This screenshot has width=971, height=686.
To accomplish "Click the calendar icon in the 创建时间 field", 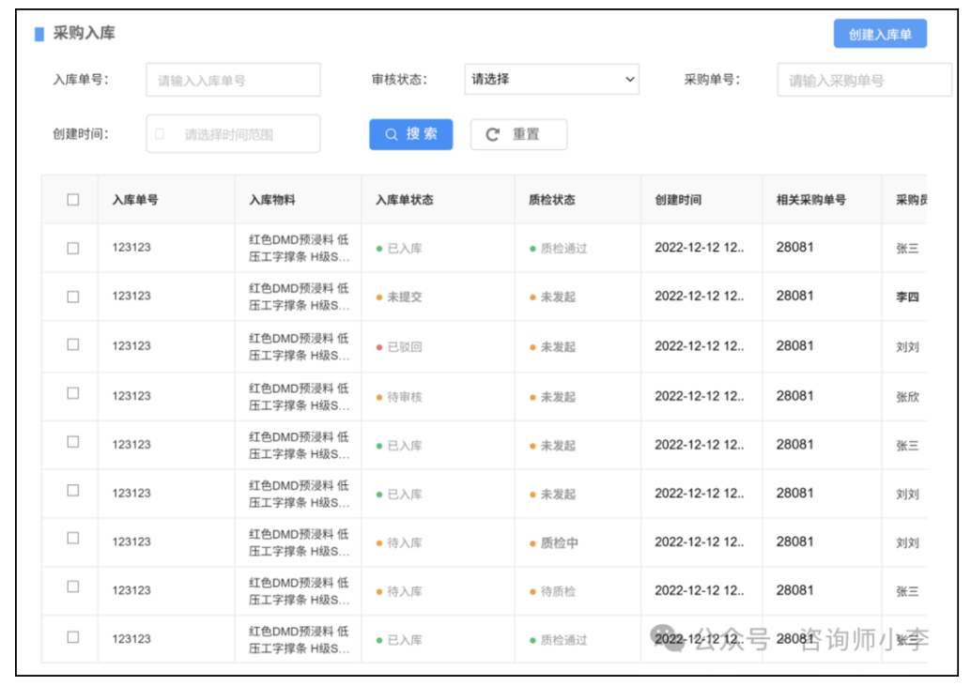I will 160,134.
